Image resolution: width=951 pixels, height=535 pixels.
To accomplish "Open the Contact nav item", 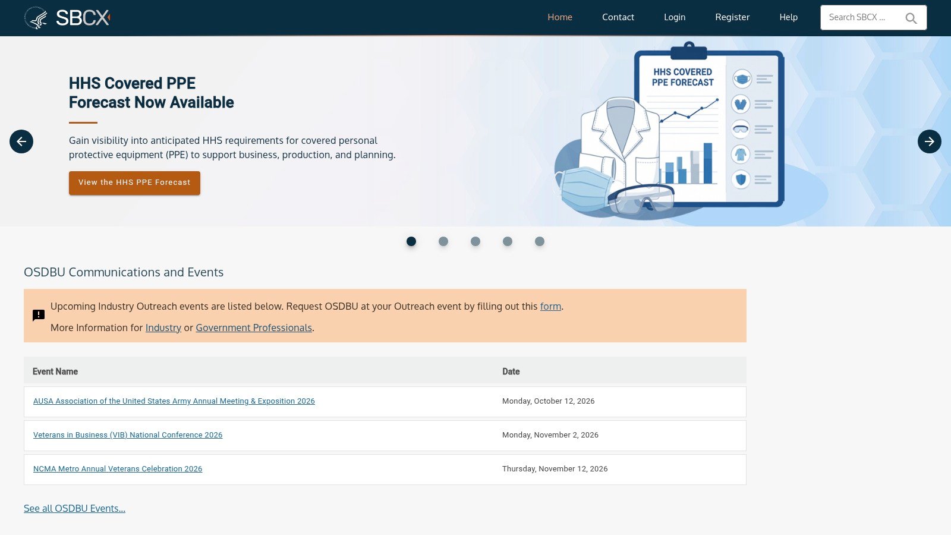I will click(x=618, y=17).
